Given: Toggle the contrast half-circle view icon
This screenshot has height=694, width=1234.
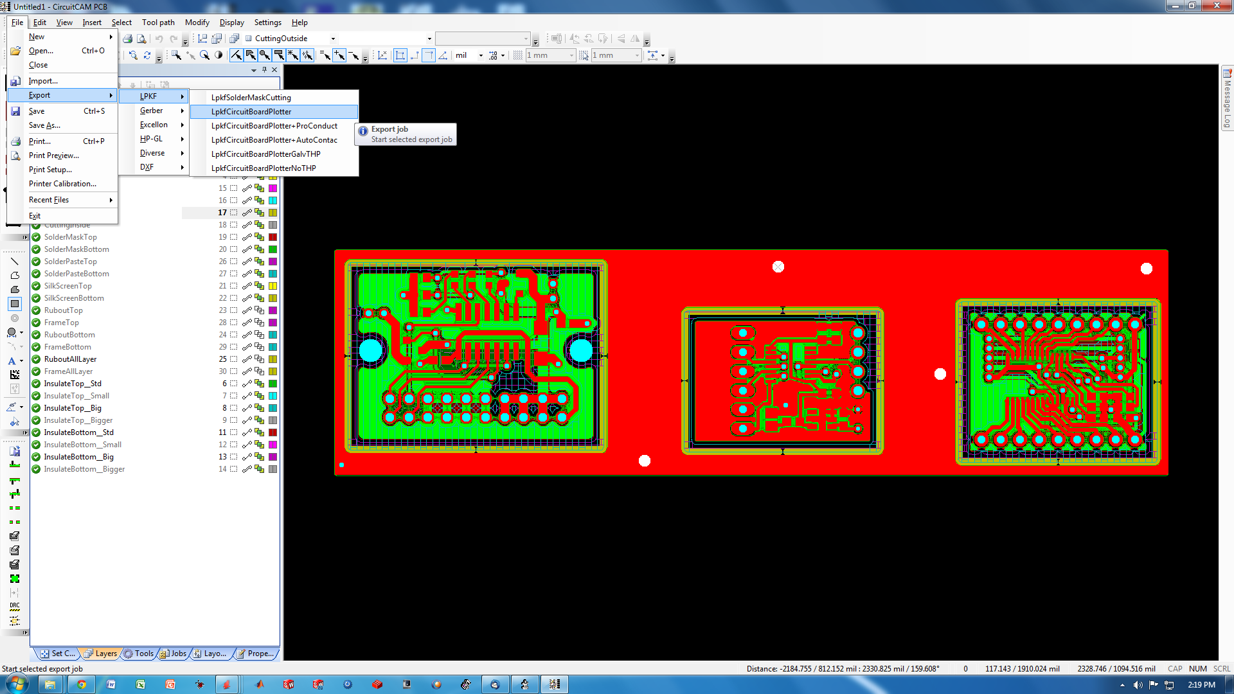Looking at the screenshot, I should click(x=219, y=55).
